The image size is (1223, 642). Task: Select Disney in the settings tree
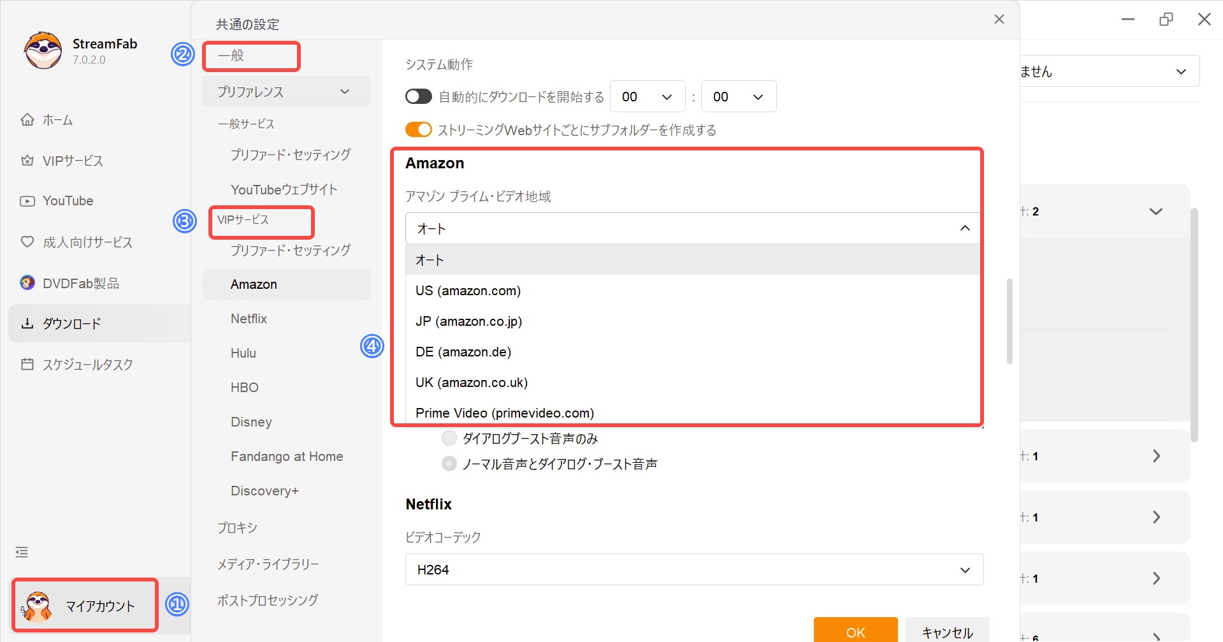251,422
